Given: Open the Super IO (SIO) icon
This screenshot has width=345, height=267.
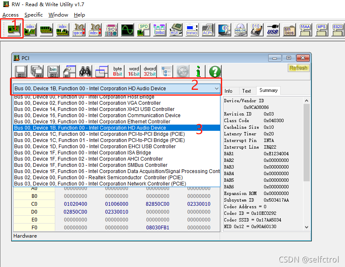Looking at the screenshot, I should 111,30.
